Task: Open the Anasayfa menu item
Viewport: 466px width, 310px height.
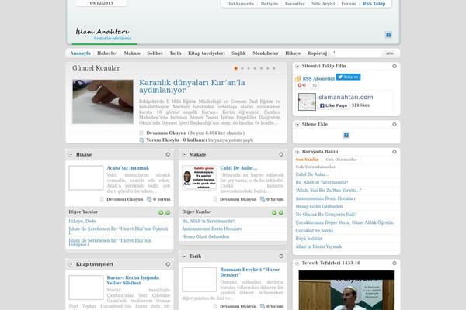Action: tap(80, 53)
